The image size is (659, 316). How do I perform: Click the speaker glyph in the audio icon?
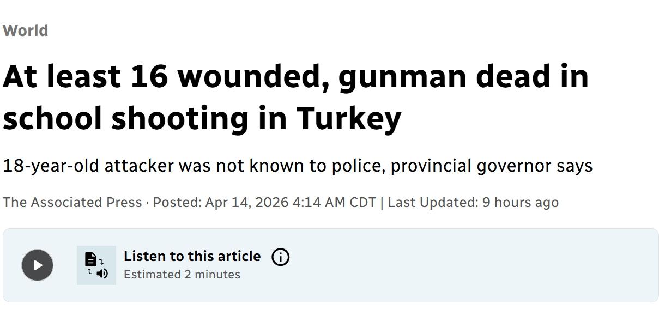[102, 273]
